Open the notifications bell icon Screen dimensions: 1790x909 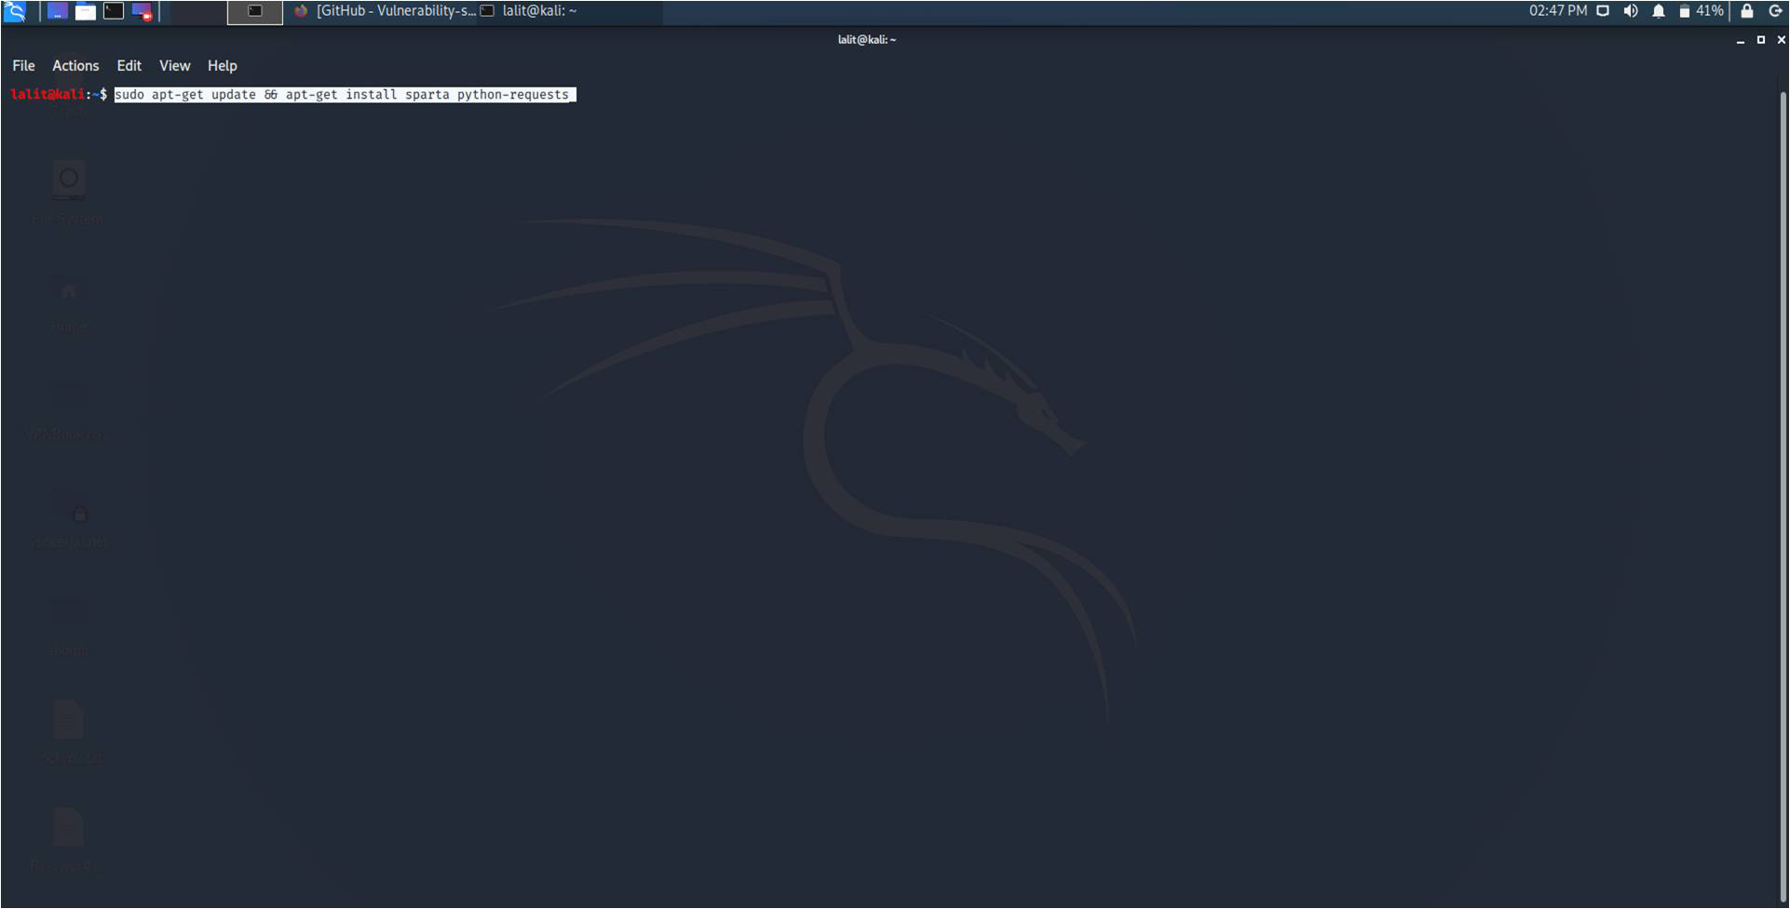[1659, 11]
